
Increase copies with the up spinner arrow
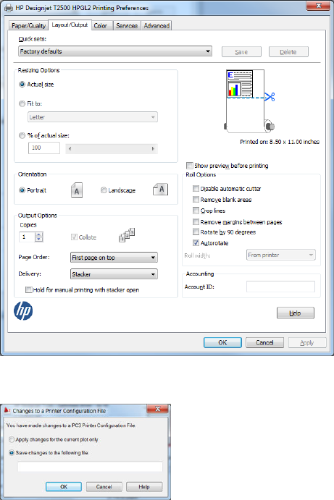[38, 234]
